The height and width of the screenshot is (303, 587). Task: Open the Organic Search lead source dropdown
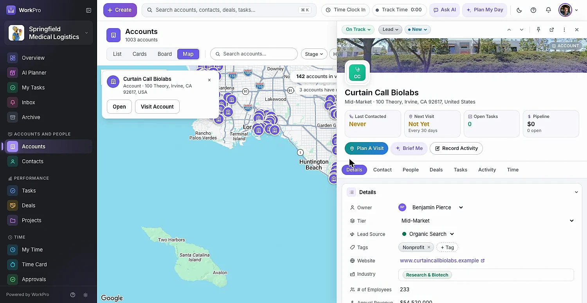pos(428,234)
